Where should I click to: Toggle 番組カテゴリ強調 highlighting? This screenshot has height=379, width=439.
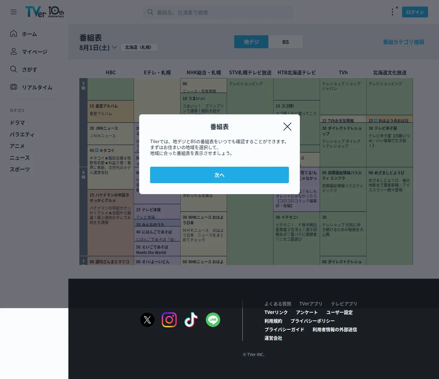tap(403, 42)
